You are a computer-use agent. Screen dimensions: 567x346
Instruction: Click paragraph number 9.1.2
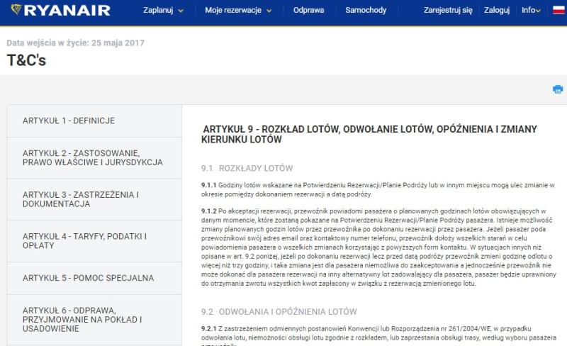208,211
